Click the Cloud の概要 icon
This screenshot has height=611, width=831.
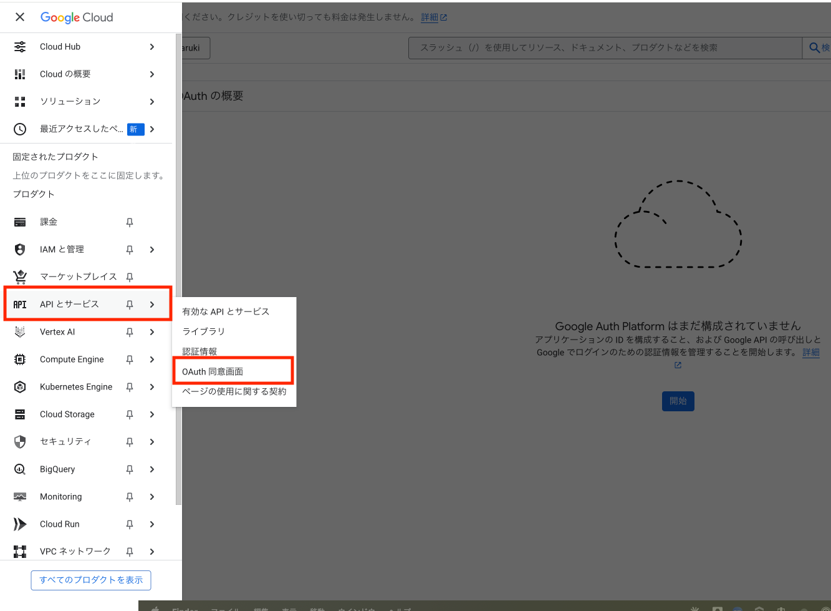click(x=20, y=74)
